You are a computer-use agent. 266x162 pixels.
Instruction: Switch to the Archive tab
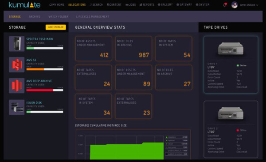tap(35, 17)
